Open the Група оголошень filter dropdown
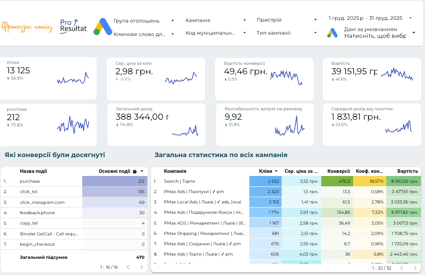Image resolution: width=425 pixels, height=275 pixels. 144,21
